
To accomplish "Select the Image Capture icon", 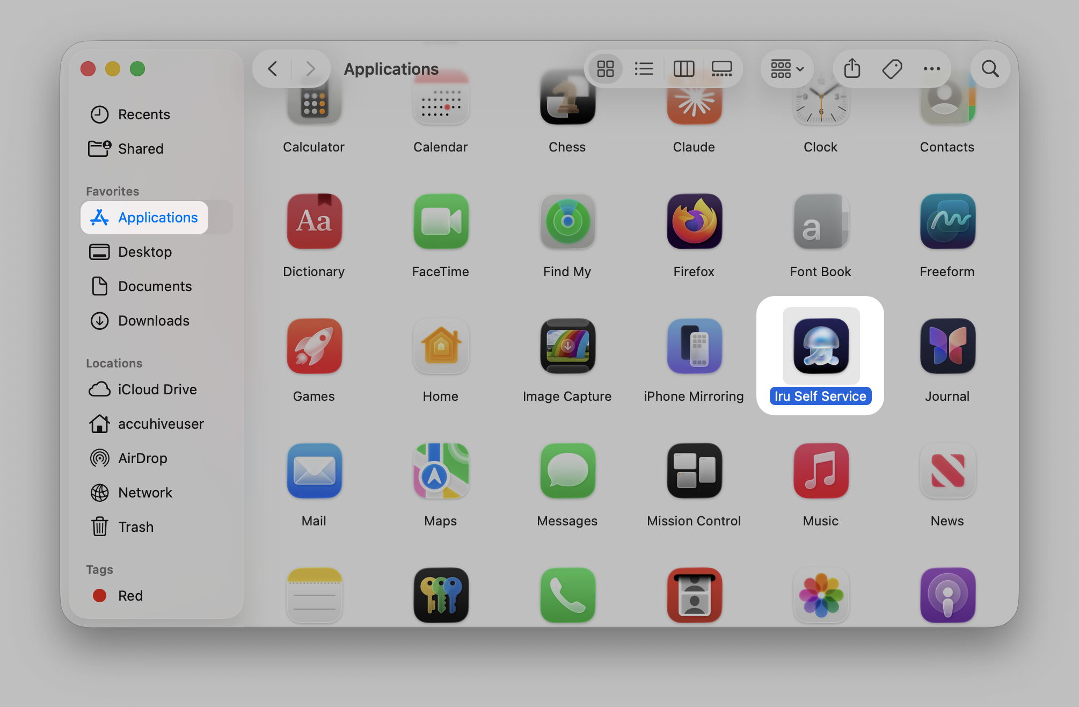I will pyautogui.click(x=567, y=346).
